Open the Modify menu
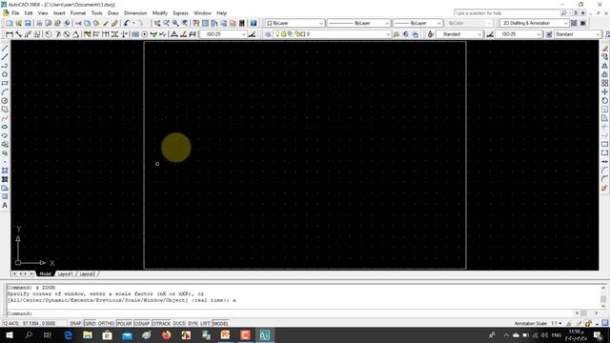610x343 pixels. pyautogui.click(x=160, y=13)
